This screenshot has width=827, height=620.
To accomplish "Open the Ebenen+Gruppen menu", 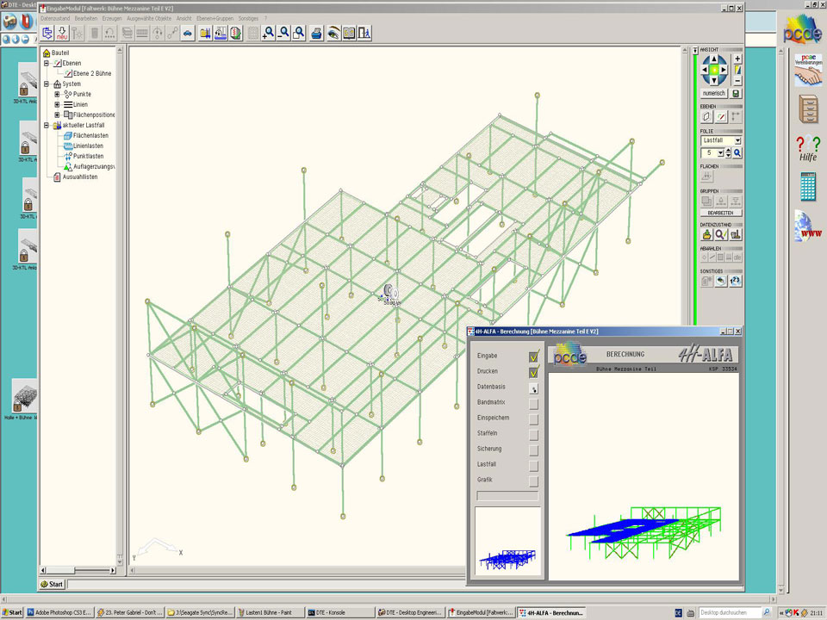I will pos(215,18).
